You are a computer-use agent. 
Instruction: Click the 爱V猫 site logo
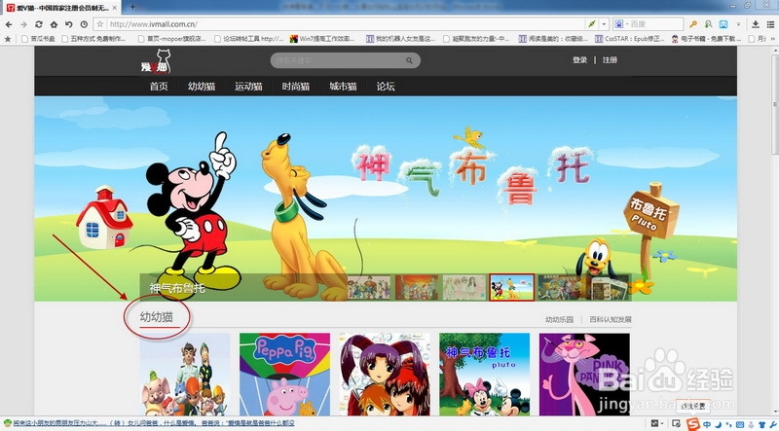point(156,61)
